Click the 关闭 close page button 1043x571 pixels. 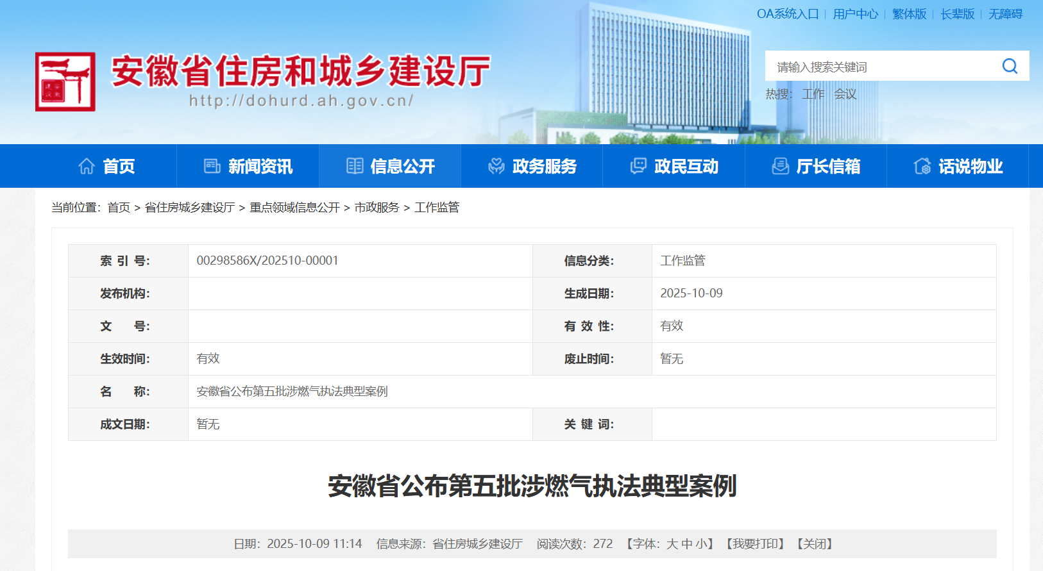(815, 544)
